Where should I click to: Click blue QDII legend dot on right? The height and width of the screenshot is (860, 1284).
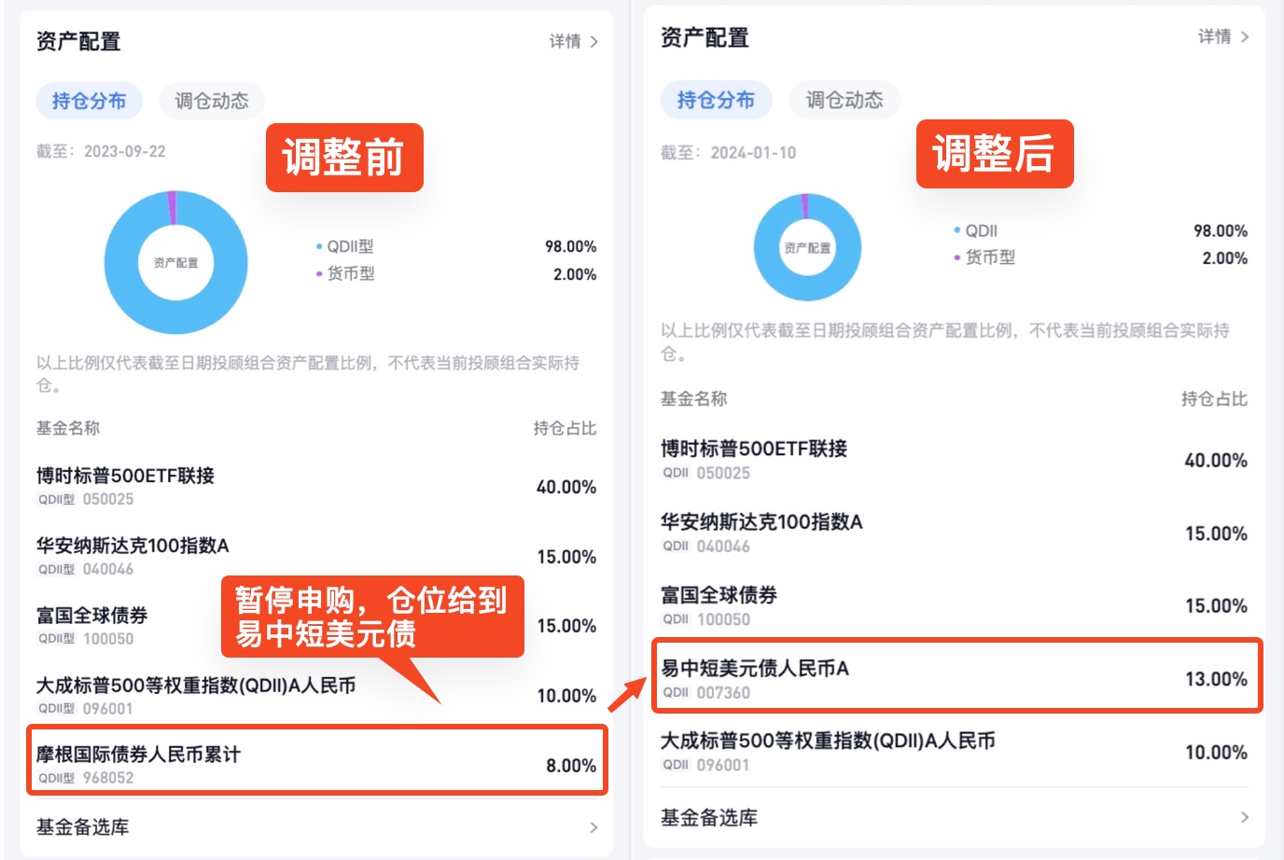pos(957,230)
